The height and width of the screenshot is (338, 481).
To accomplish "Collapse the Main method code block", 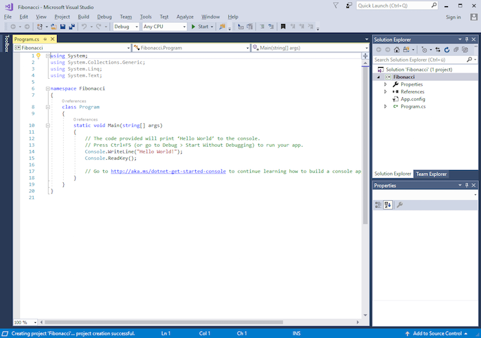I will click(48, 125).
